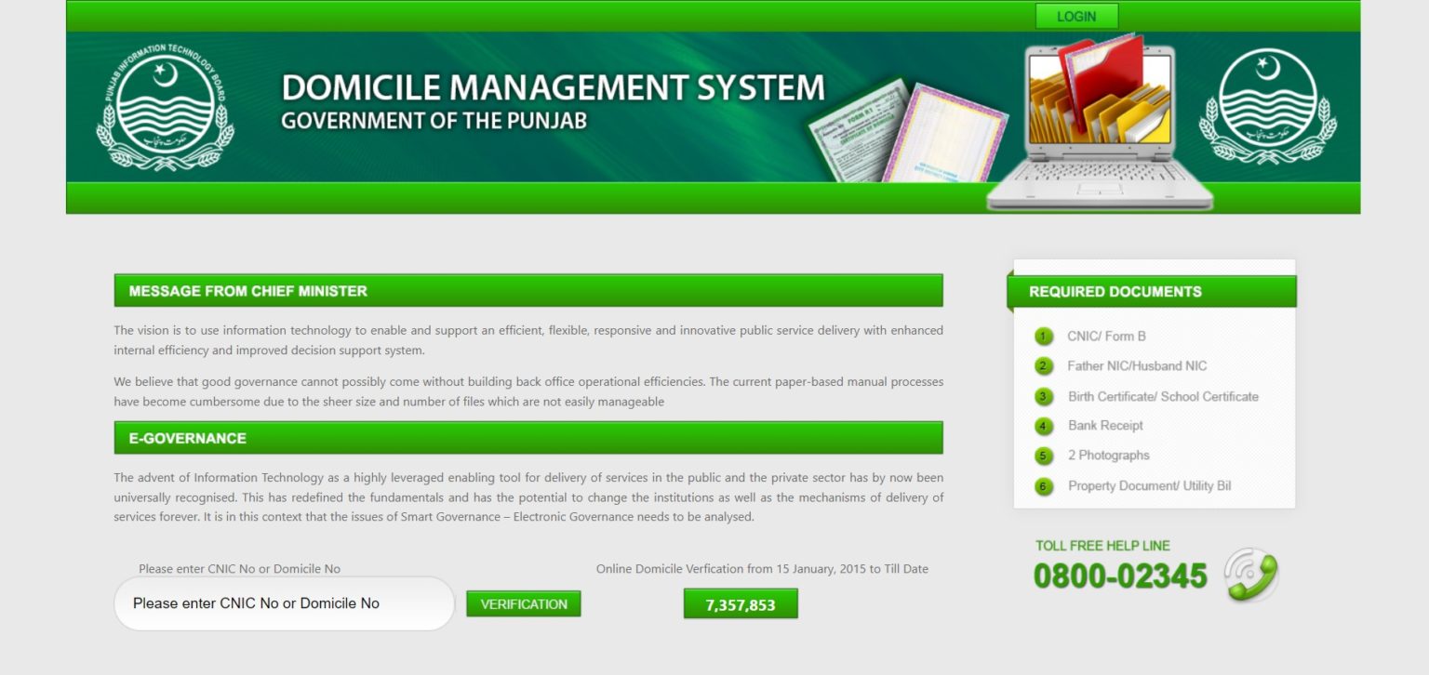Click the CNIC or Domicile No input field
The height and width of the screenshot is (675, 1429).
(x=284, y=602)
